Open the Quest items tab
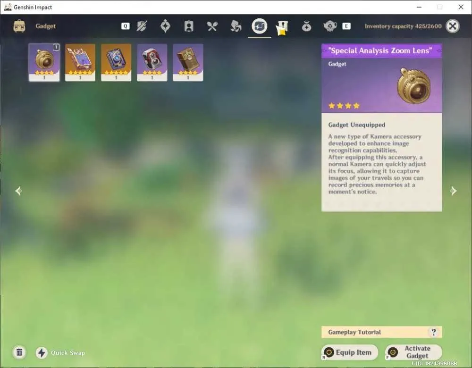 tap(282, 28)
